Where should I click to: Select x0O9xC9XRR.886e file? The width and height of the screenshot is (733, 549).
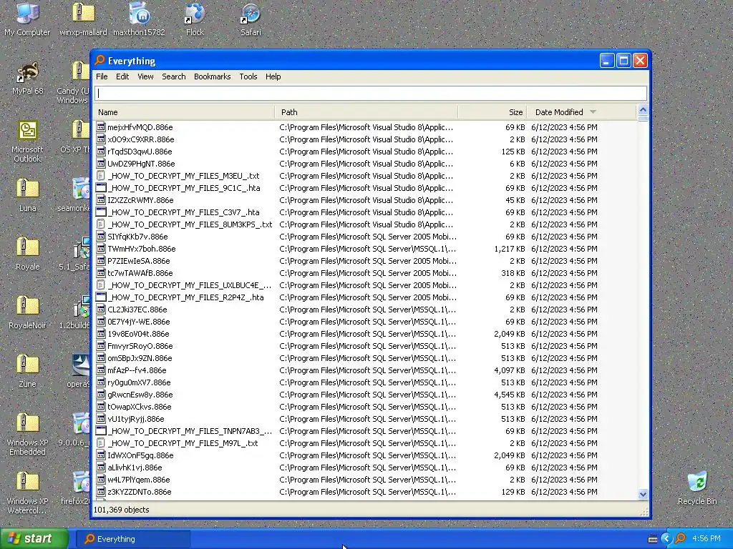click(141, 139)
